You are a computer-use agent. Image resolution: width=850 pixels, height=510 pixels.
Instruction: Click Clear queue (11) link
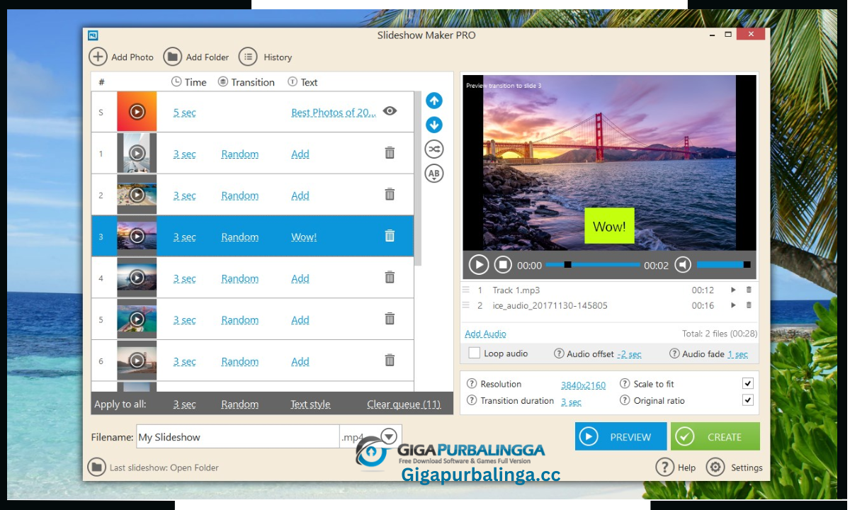pos(404,404)
